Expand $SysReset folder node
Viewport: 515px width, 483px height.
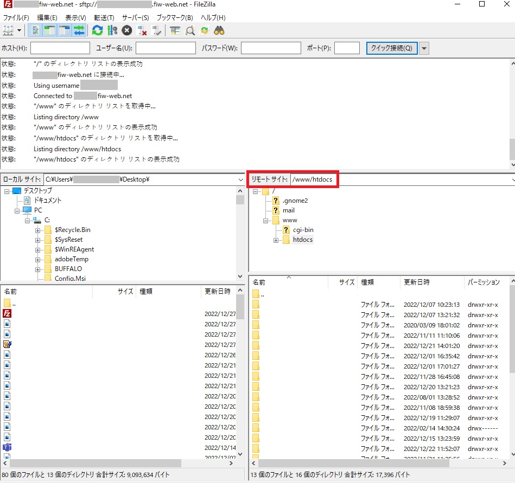click(x=38, y=240)
